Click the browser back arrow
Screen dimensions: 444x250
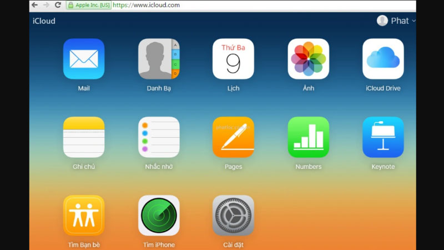point(34,5)
